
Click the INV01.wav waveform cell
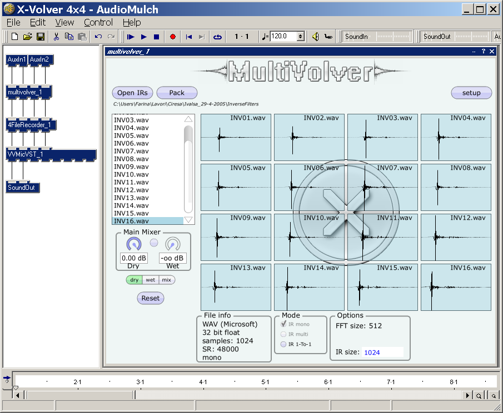[236, 137]
